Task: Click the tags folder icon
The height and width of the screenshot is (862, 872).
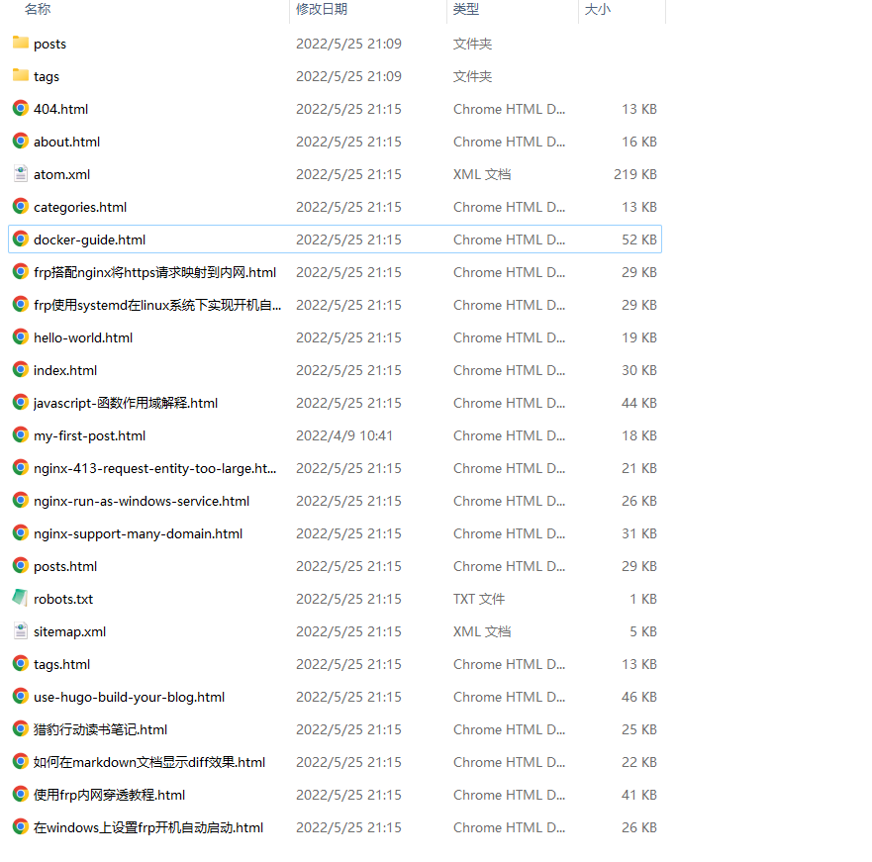Action: [x=21, y=76]
